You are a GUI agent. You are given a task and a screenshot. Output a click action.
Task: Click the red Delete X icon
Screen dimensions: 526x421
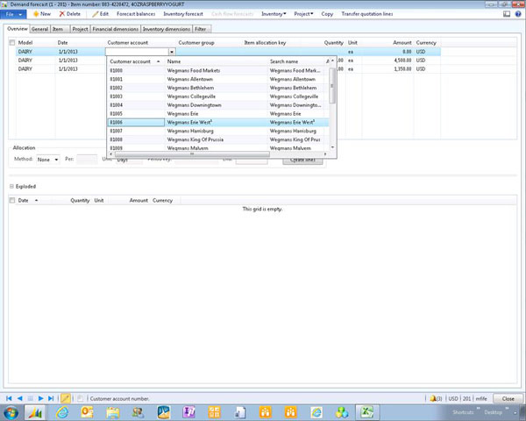click(61, 14)
